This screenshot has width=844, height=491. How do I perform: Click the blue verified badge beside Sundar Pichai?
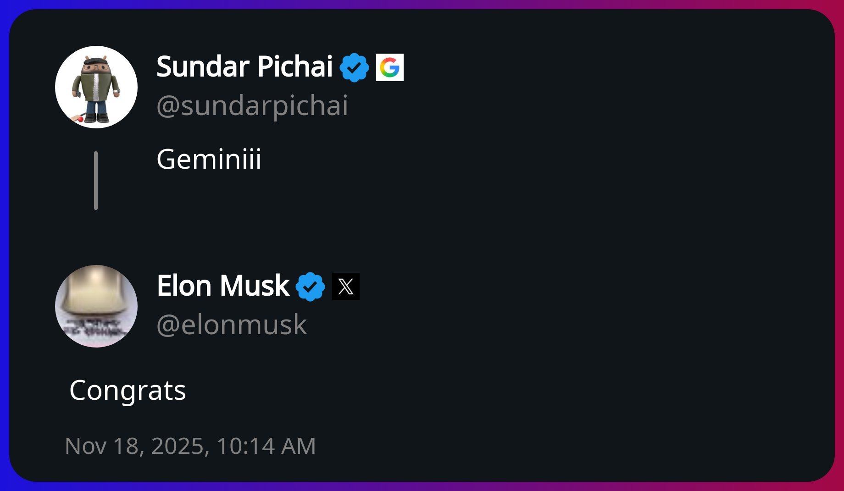pos(354,68)
